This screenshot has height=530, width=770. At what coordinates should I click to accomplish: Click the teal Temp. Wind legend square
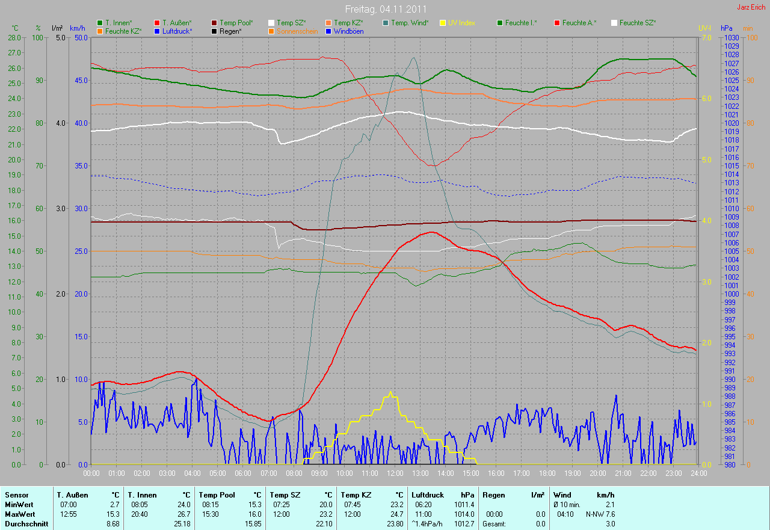click(386, 22)
